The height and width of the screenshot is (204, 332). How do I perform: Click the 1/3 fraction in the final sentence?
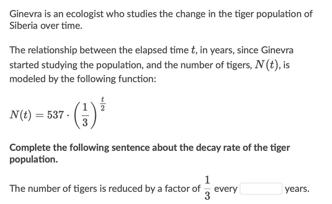click(x=207, y=188)
